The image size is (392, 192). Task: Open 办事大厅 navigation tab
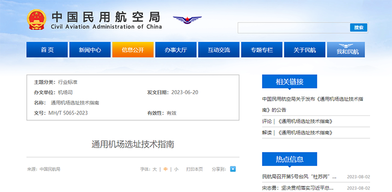[176, 50]
